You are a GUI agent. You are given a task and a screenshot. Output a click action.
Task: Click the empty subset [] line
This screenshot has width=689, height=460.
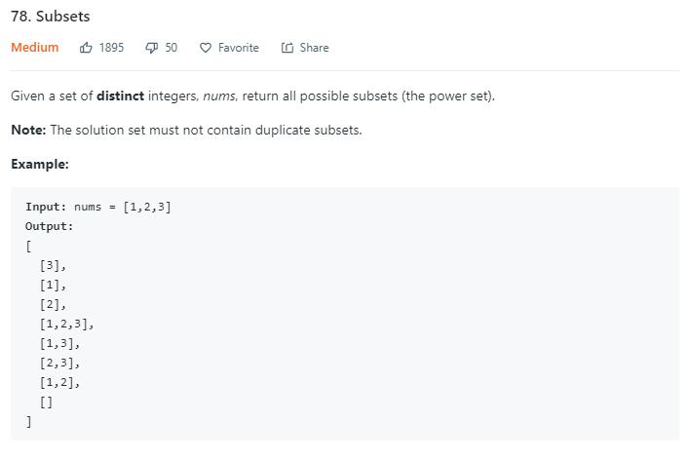(47, 402)
